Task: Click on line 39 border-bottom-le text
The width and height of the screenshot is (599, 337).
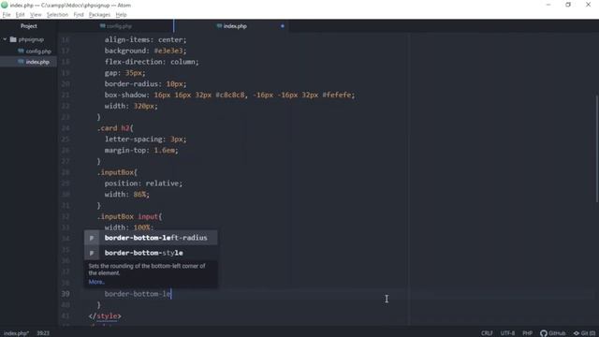Action: [138, 294]
